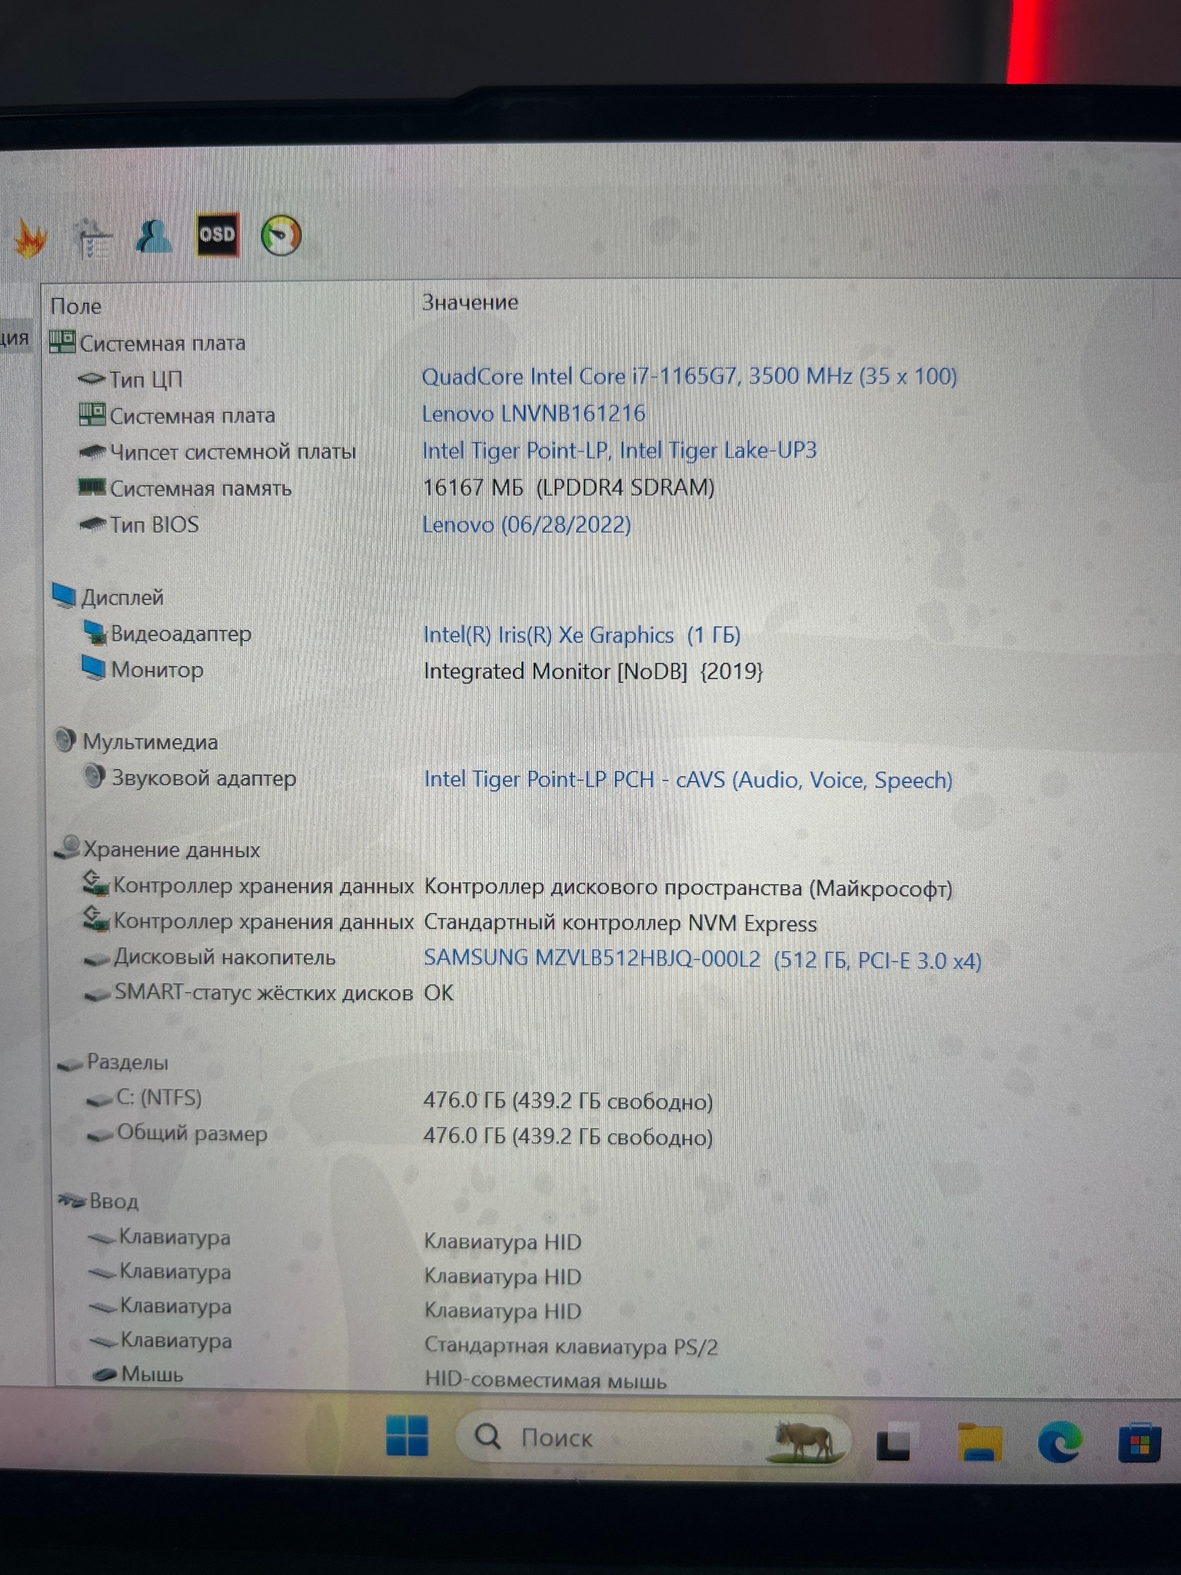Select the 'Видеоадаптер' row
The width and height of the screenshot is (1181, 1575).
(167, 634)
